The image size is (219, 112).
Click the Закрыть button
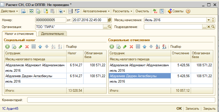pos(209,109)
